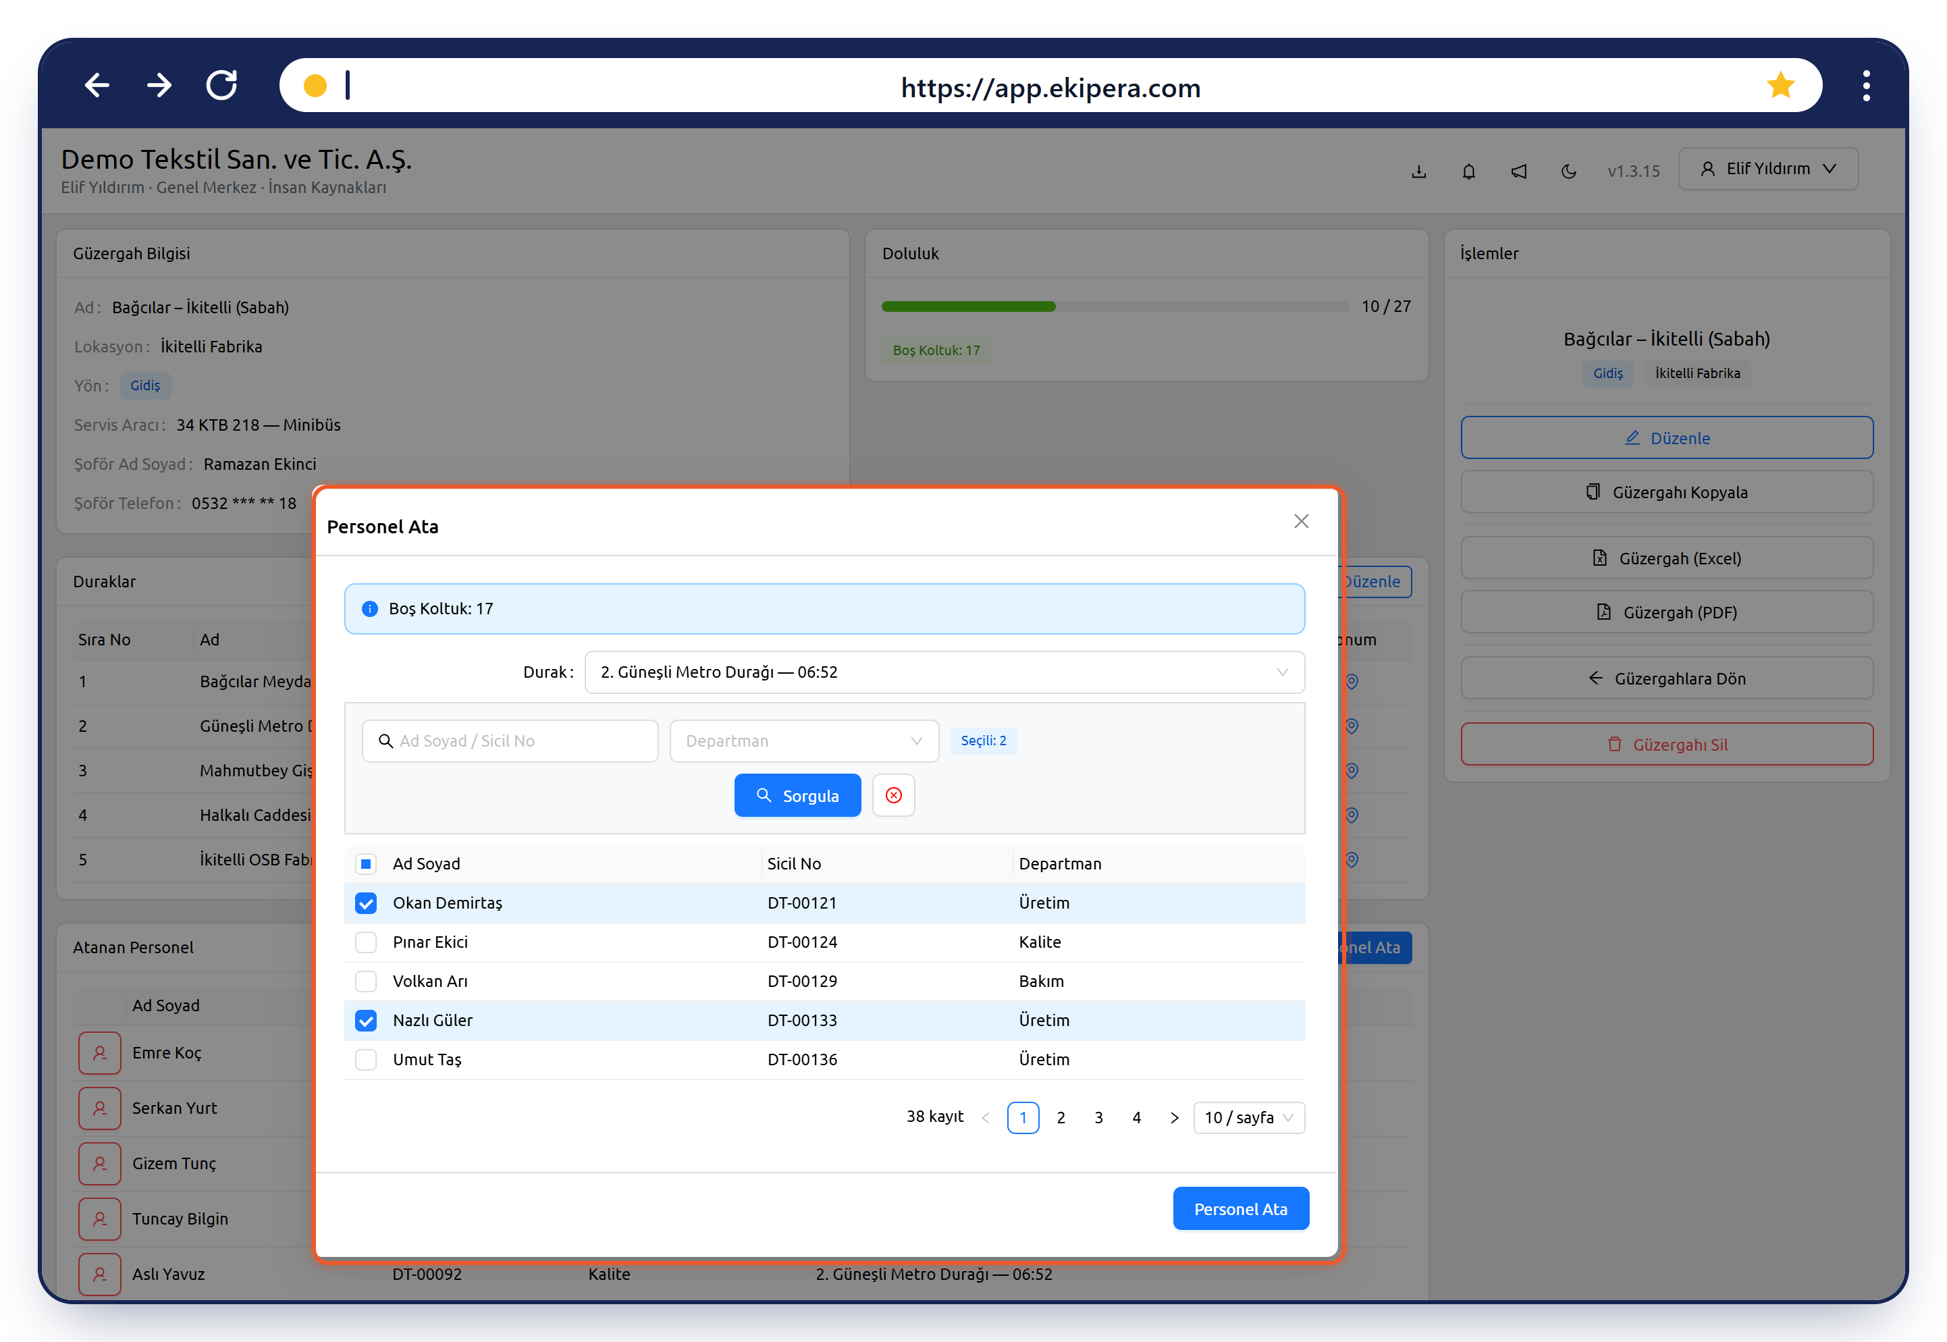Open Elif Yıldırım user menu
This screenshot has width=1947, height=1342.
[x=1768, y=169]
